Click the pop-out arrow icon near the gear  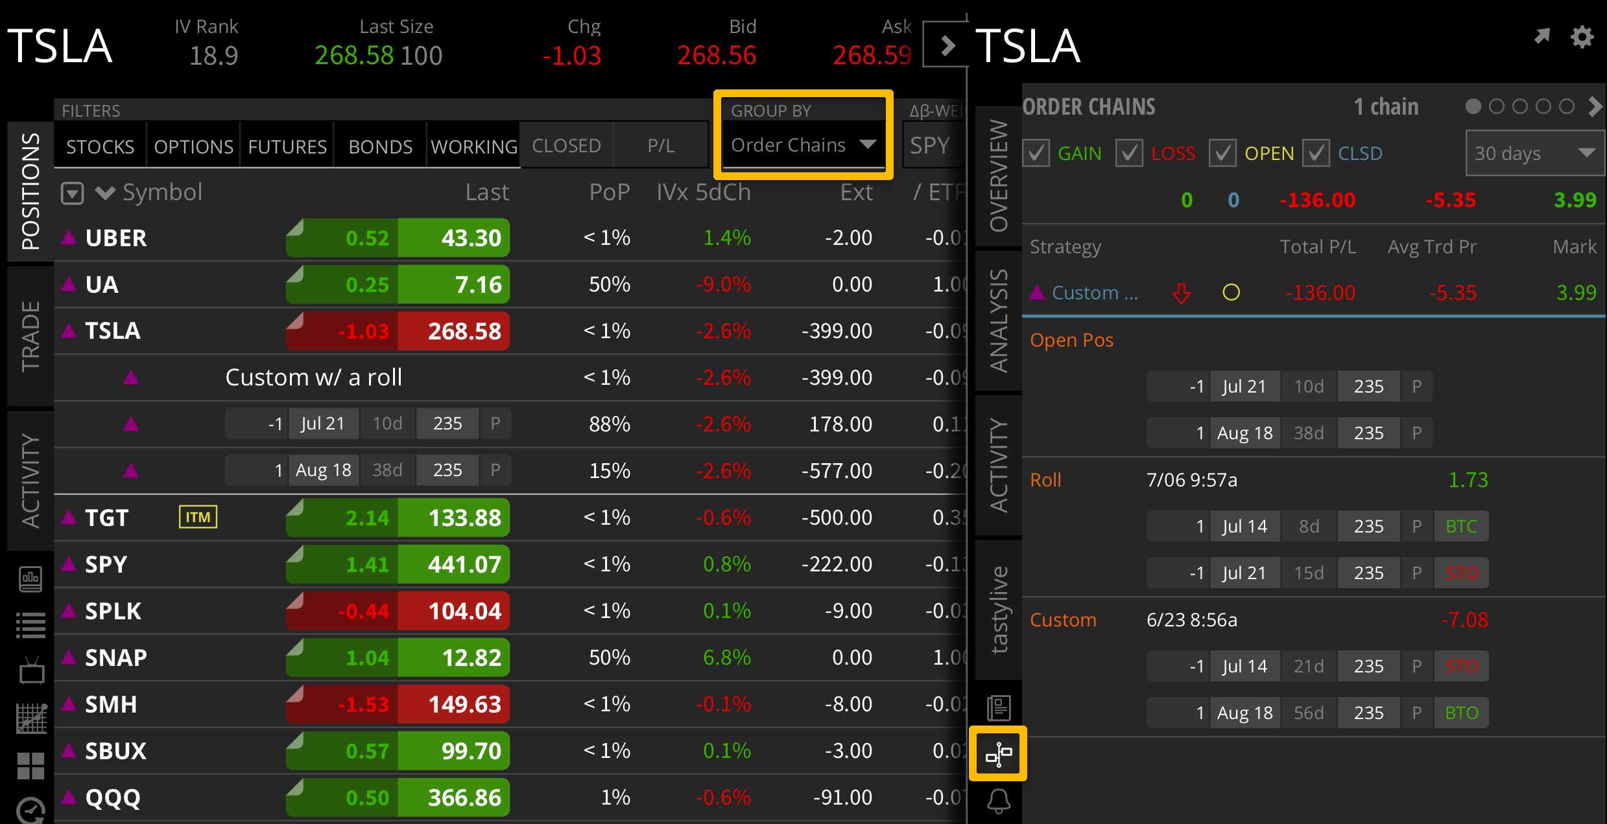[x=1542, y=36]
